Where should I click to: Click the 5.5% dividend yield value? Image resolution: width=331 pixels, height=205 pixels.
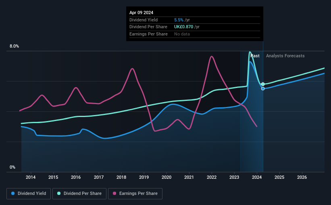[179, 20]
